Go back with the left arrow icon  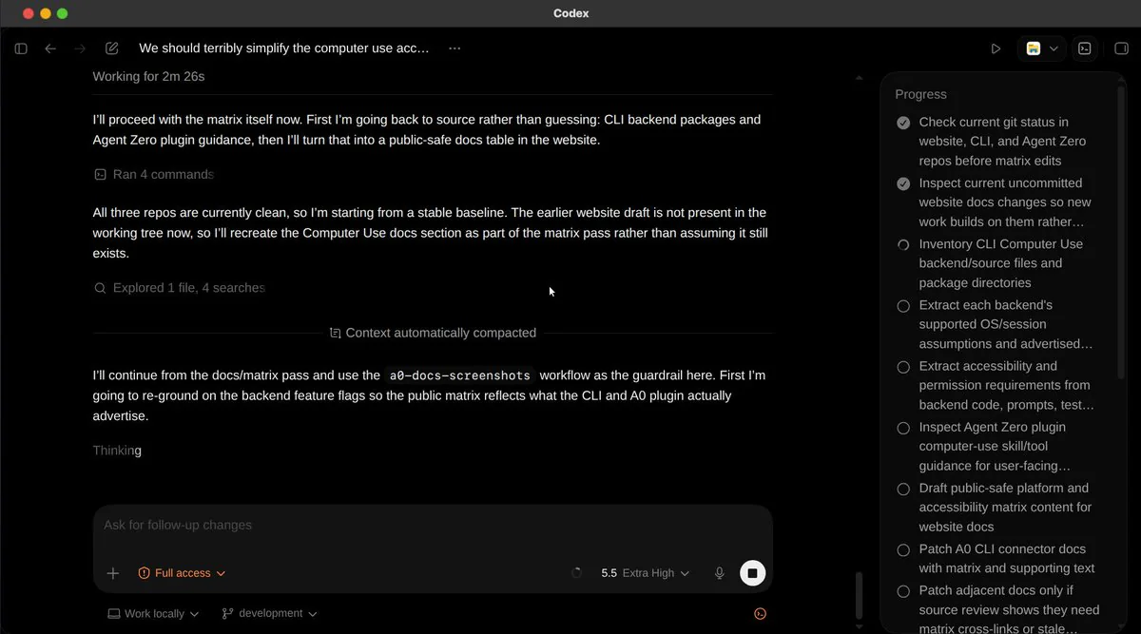tap(51, 48)
